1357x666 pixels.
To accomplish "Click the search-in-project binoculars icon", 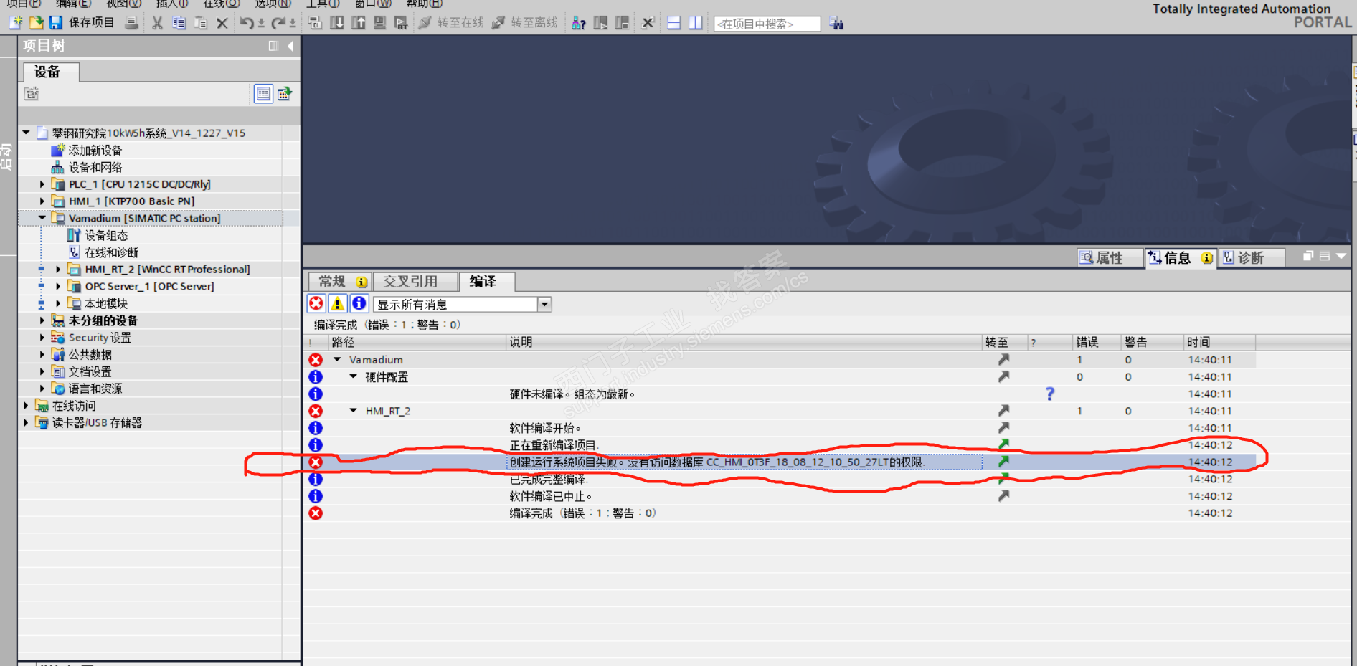I will click(836, 23).
